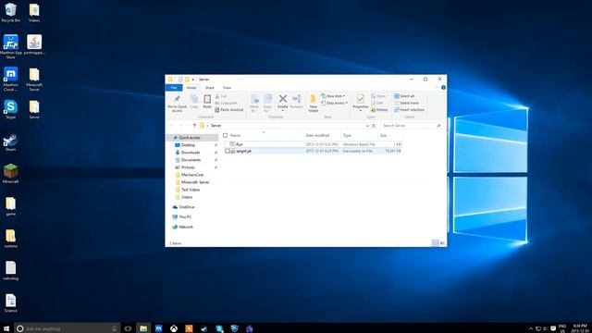Viewport: 592px width, 333px height.
Task: Open the File ribbon tab
Action: click(174, 88)
